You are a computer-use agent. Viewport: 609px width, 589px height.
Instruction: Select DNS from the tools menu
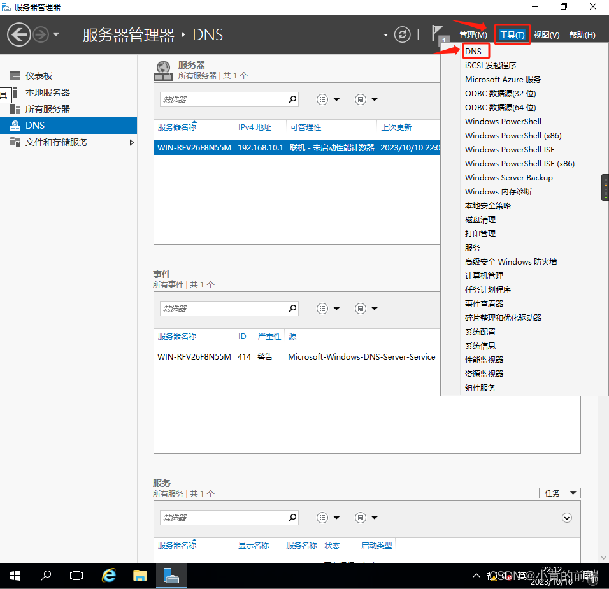tap(473, 51)
